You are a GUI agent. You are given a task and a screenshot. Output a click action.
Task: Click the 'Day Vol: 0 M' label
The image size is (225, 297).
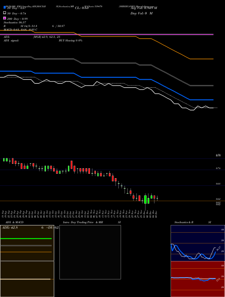pyautogui.click(x=141, y=13)
